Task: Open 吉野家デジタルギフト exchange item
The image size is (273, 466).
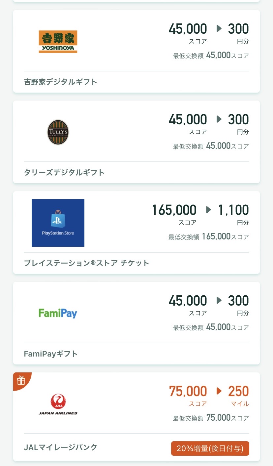Action: (x=61, y=82)
